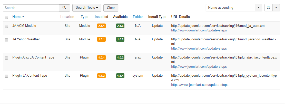The height and width of the screenshot is (104, 285).
Task: Click available version badge 1.1.4
Action: [120, 76]
